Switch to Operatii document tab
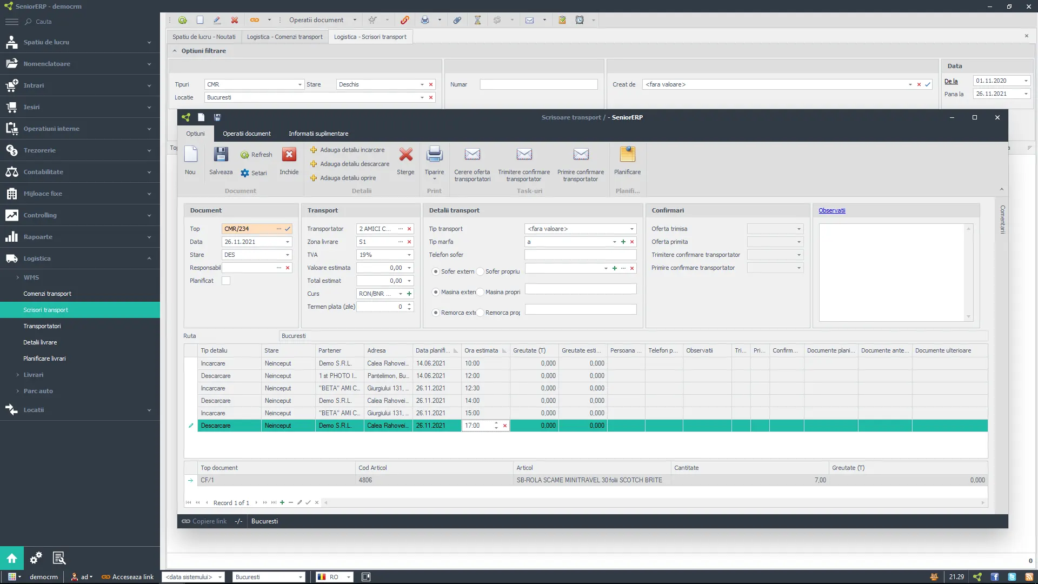The width and height of the screenshot is (1038, 584). (x=247, y=134)
